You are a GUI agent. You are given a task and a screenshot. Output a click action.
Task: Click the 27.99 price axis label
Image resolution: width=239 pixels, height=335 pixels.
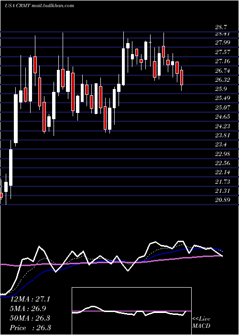coord(223,43)
